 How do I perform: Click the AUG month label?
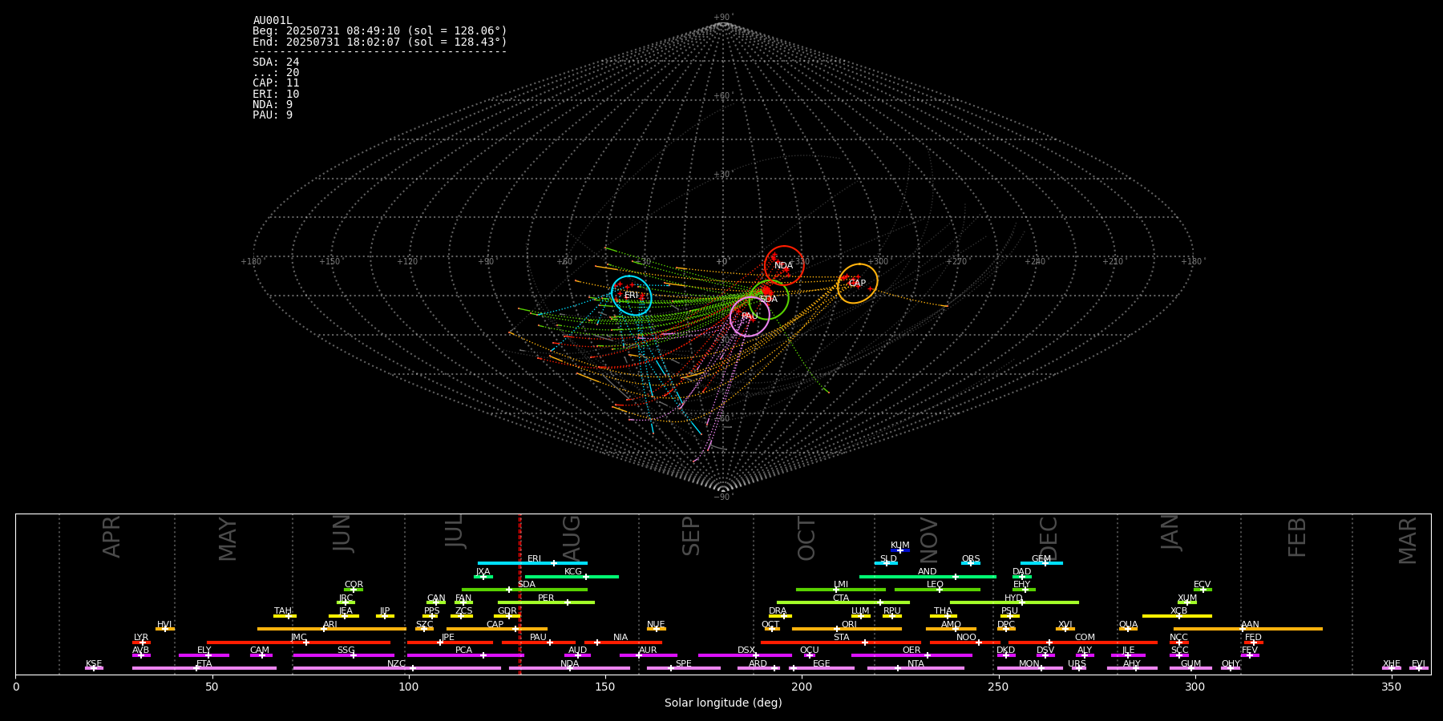(572, 538)
